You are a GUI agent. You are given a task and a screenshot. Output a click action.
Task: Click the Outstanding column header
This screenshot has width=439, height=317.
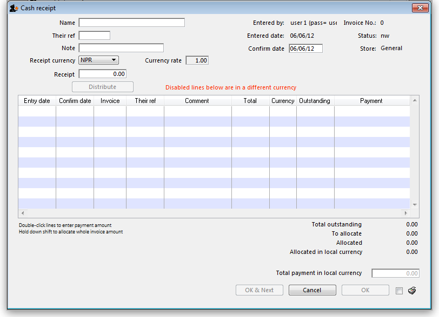315,101
